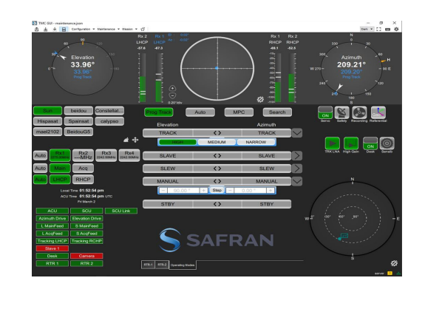Open the polar sky view settings gear
Screen dimensions: 425x309
pos(394,263)
